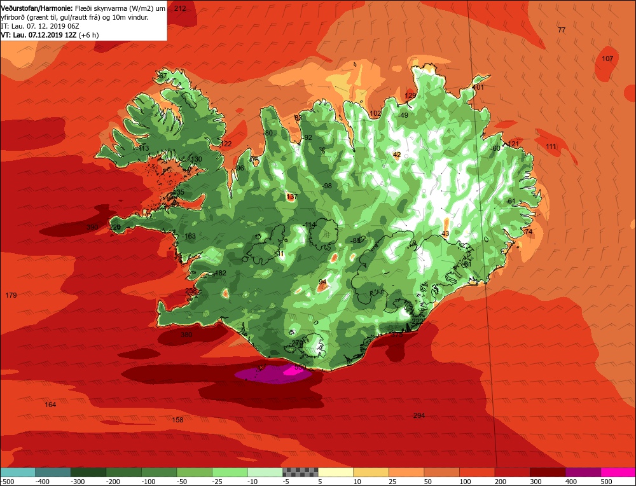This screenshot has height=486, width=636.
Task: Click the '74' value on the east coast
Action: click(528, 232)
